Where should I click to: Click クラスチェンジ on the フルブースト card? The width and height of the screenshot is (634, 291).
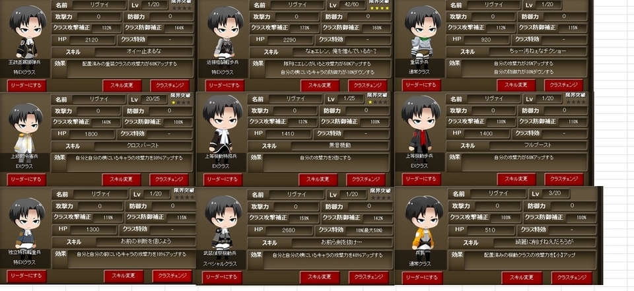point(564,179)
